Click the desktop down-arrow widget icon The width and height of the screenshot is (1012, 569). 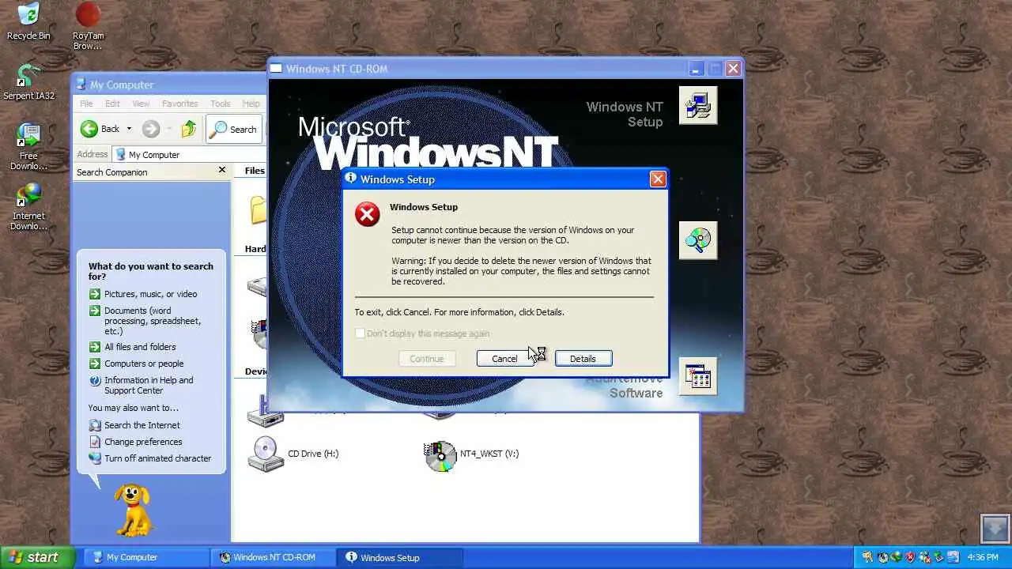(x=995, y=528)
